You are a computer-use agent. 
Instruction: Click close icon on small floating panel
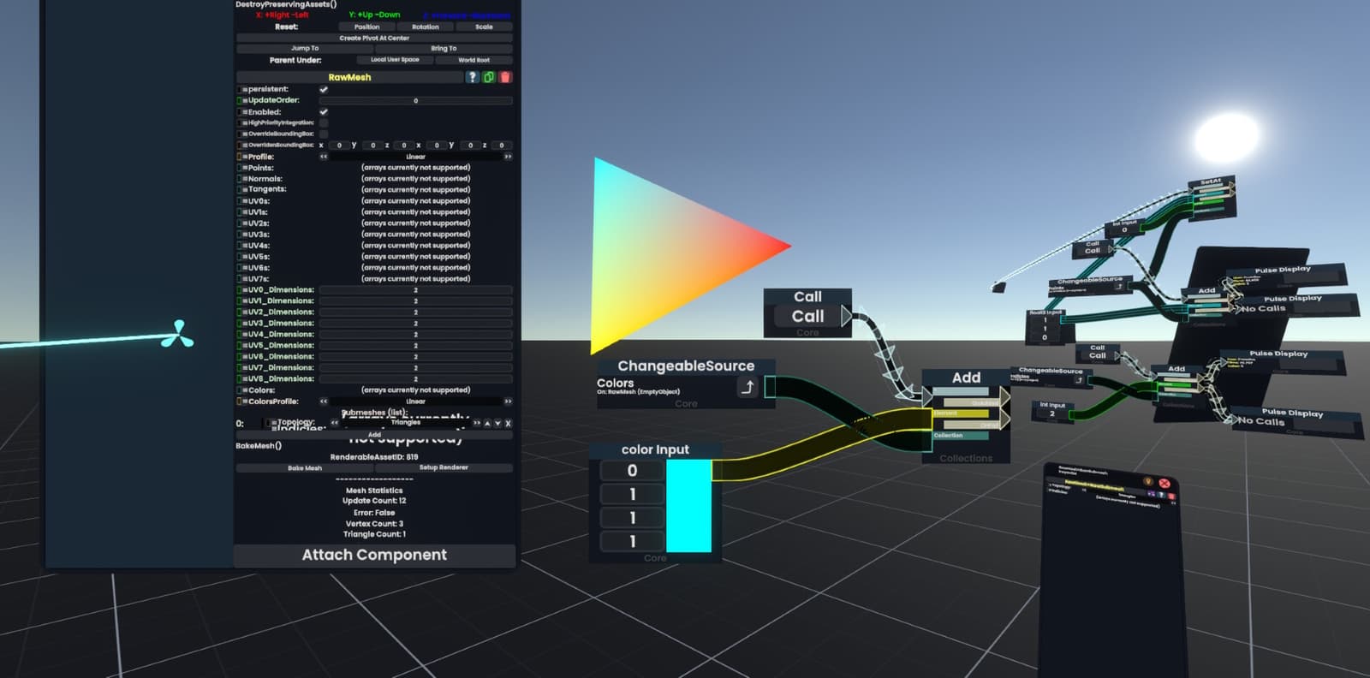[x=1164, y=483]
